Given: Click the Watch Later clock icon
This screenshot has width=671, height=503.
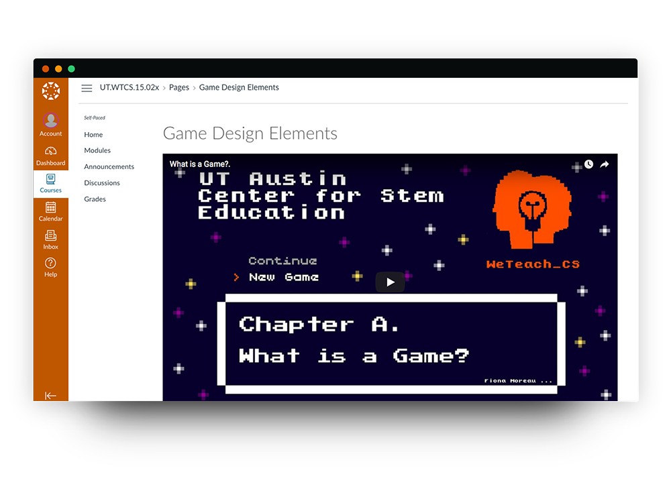Looking at the screenshot, I should 589,164.
